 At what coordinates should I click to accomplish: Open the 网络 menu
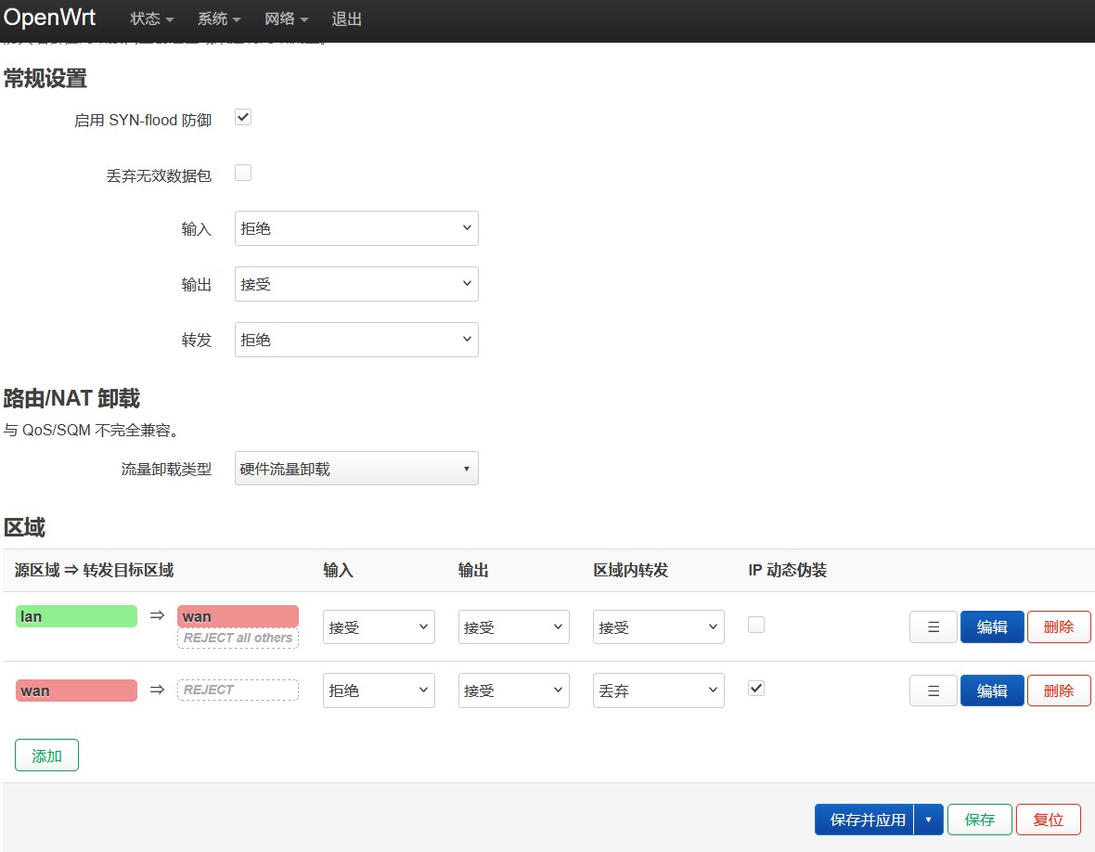point(286,19)
